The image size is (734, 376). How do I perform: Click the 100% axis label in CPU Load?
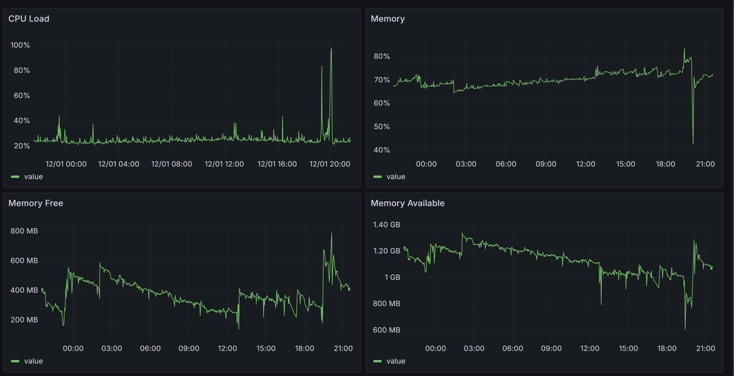pos(21,45)
